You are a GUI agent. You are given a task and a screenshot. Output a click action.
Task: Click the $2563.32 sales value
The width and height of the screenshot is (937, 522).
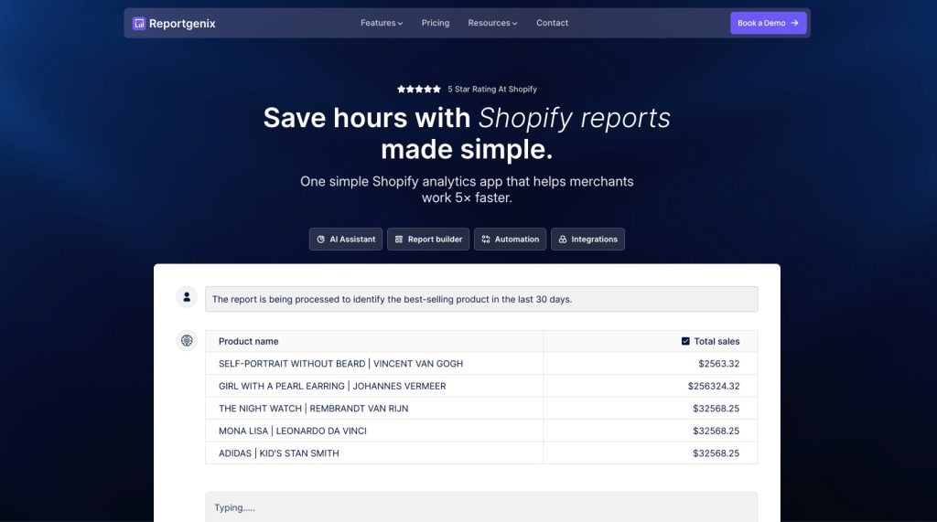click(x=719, y=364)
